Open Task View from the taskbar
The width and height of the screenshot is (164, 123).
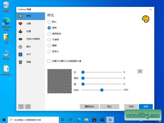coord(70,120)
